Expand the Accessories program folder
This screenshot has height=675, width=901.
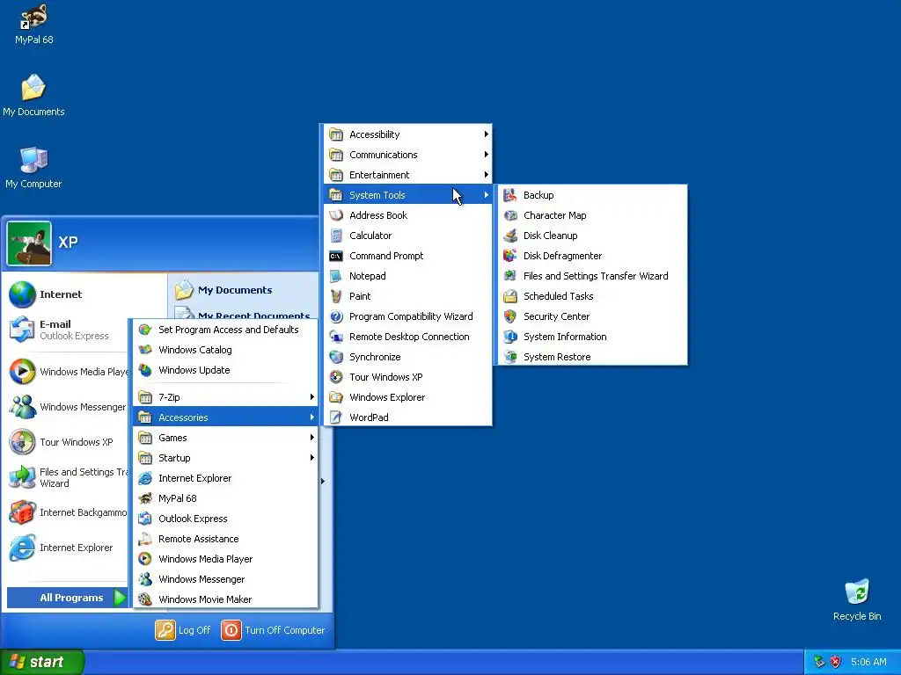(x=225, y=417)
